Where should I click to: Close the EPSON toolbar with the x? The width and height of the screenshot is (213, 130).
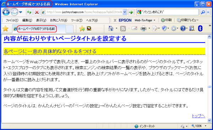click(x=115, y=20)
